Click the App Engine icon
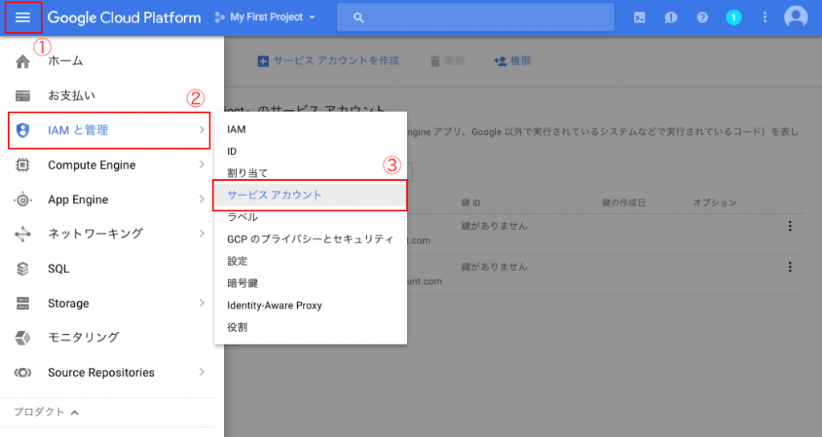Screen dimensions: 822x437 22,200
